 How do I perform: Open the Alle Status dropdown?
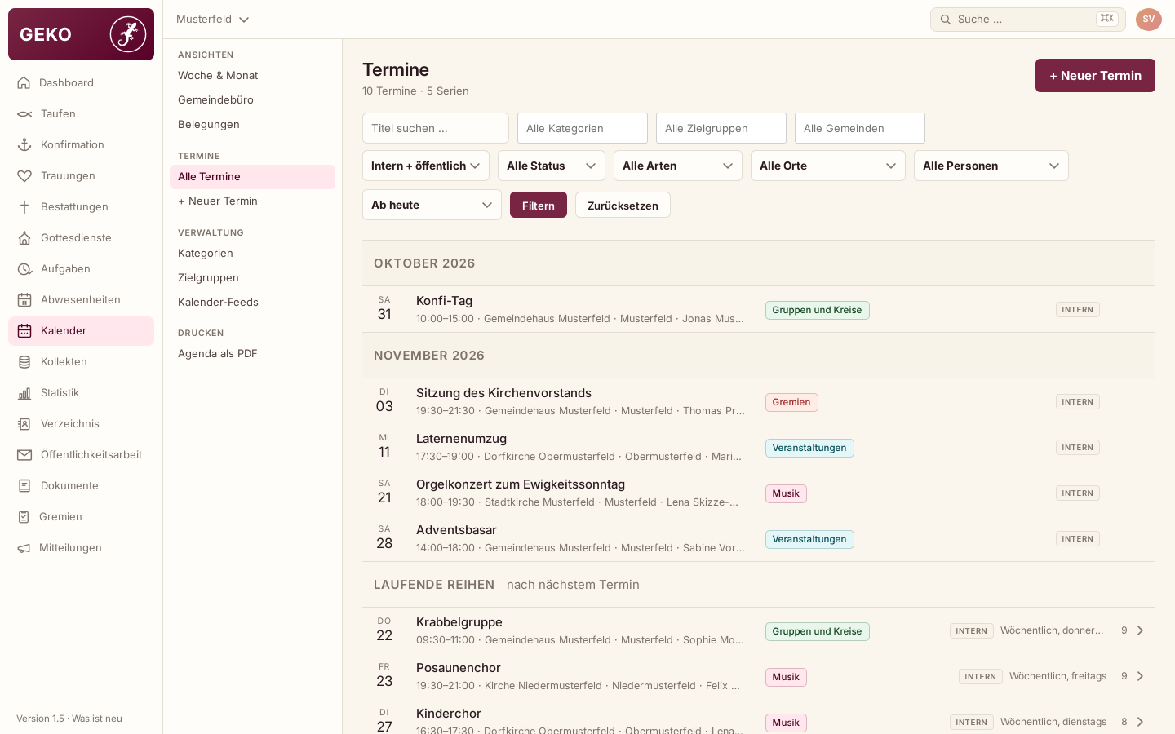pyautogui.click(x=552, y=166)
